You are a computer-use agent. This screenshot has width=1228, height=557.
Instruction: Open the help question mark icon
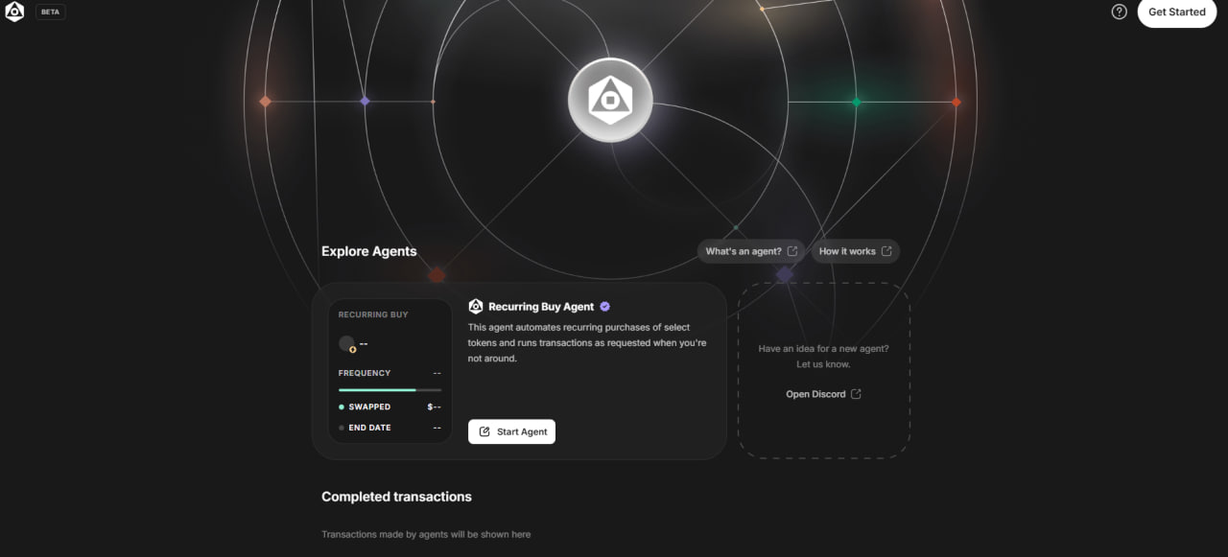tap(1119, 12)
